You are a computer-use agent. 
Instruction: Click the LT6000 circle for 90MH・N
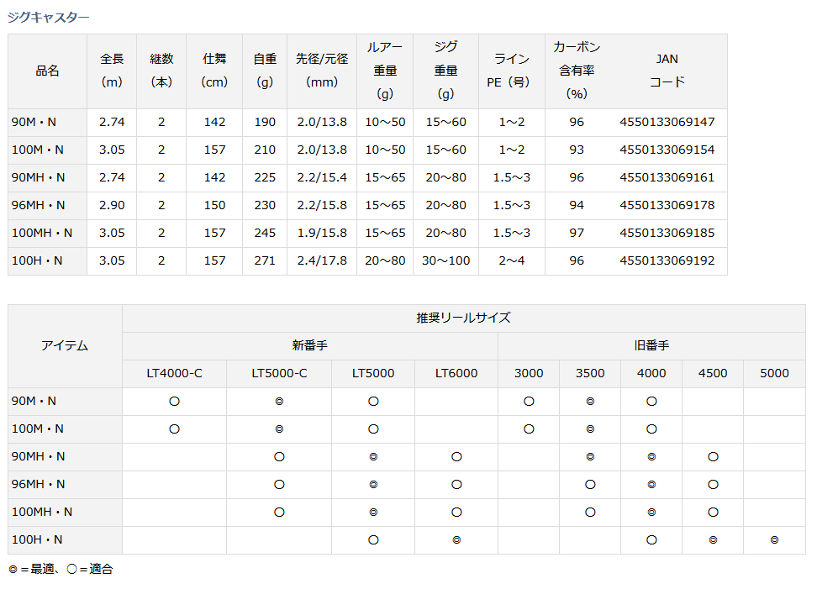point(456,457)
